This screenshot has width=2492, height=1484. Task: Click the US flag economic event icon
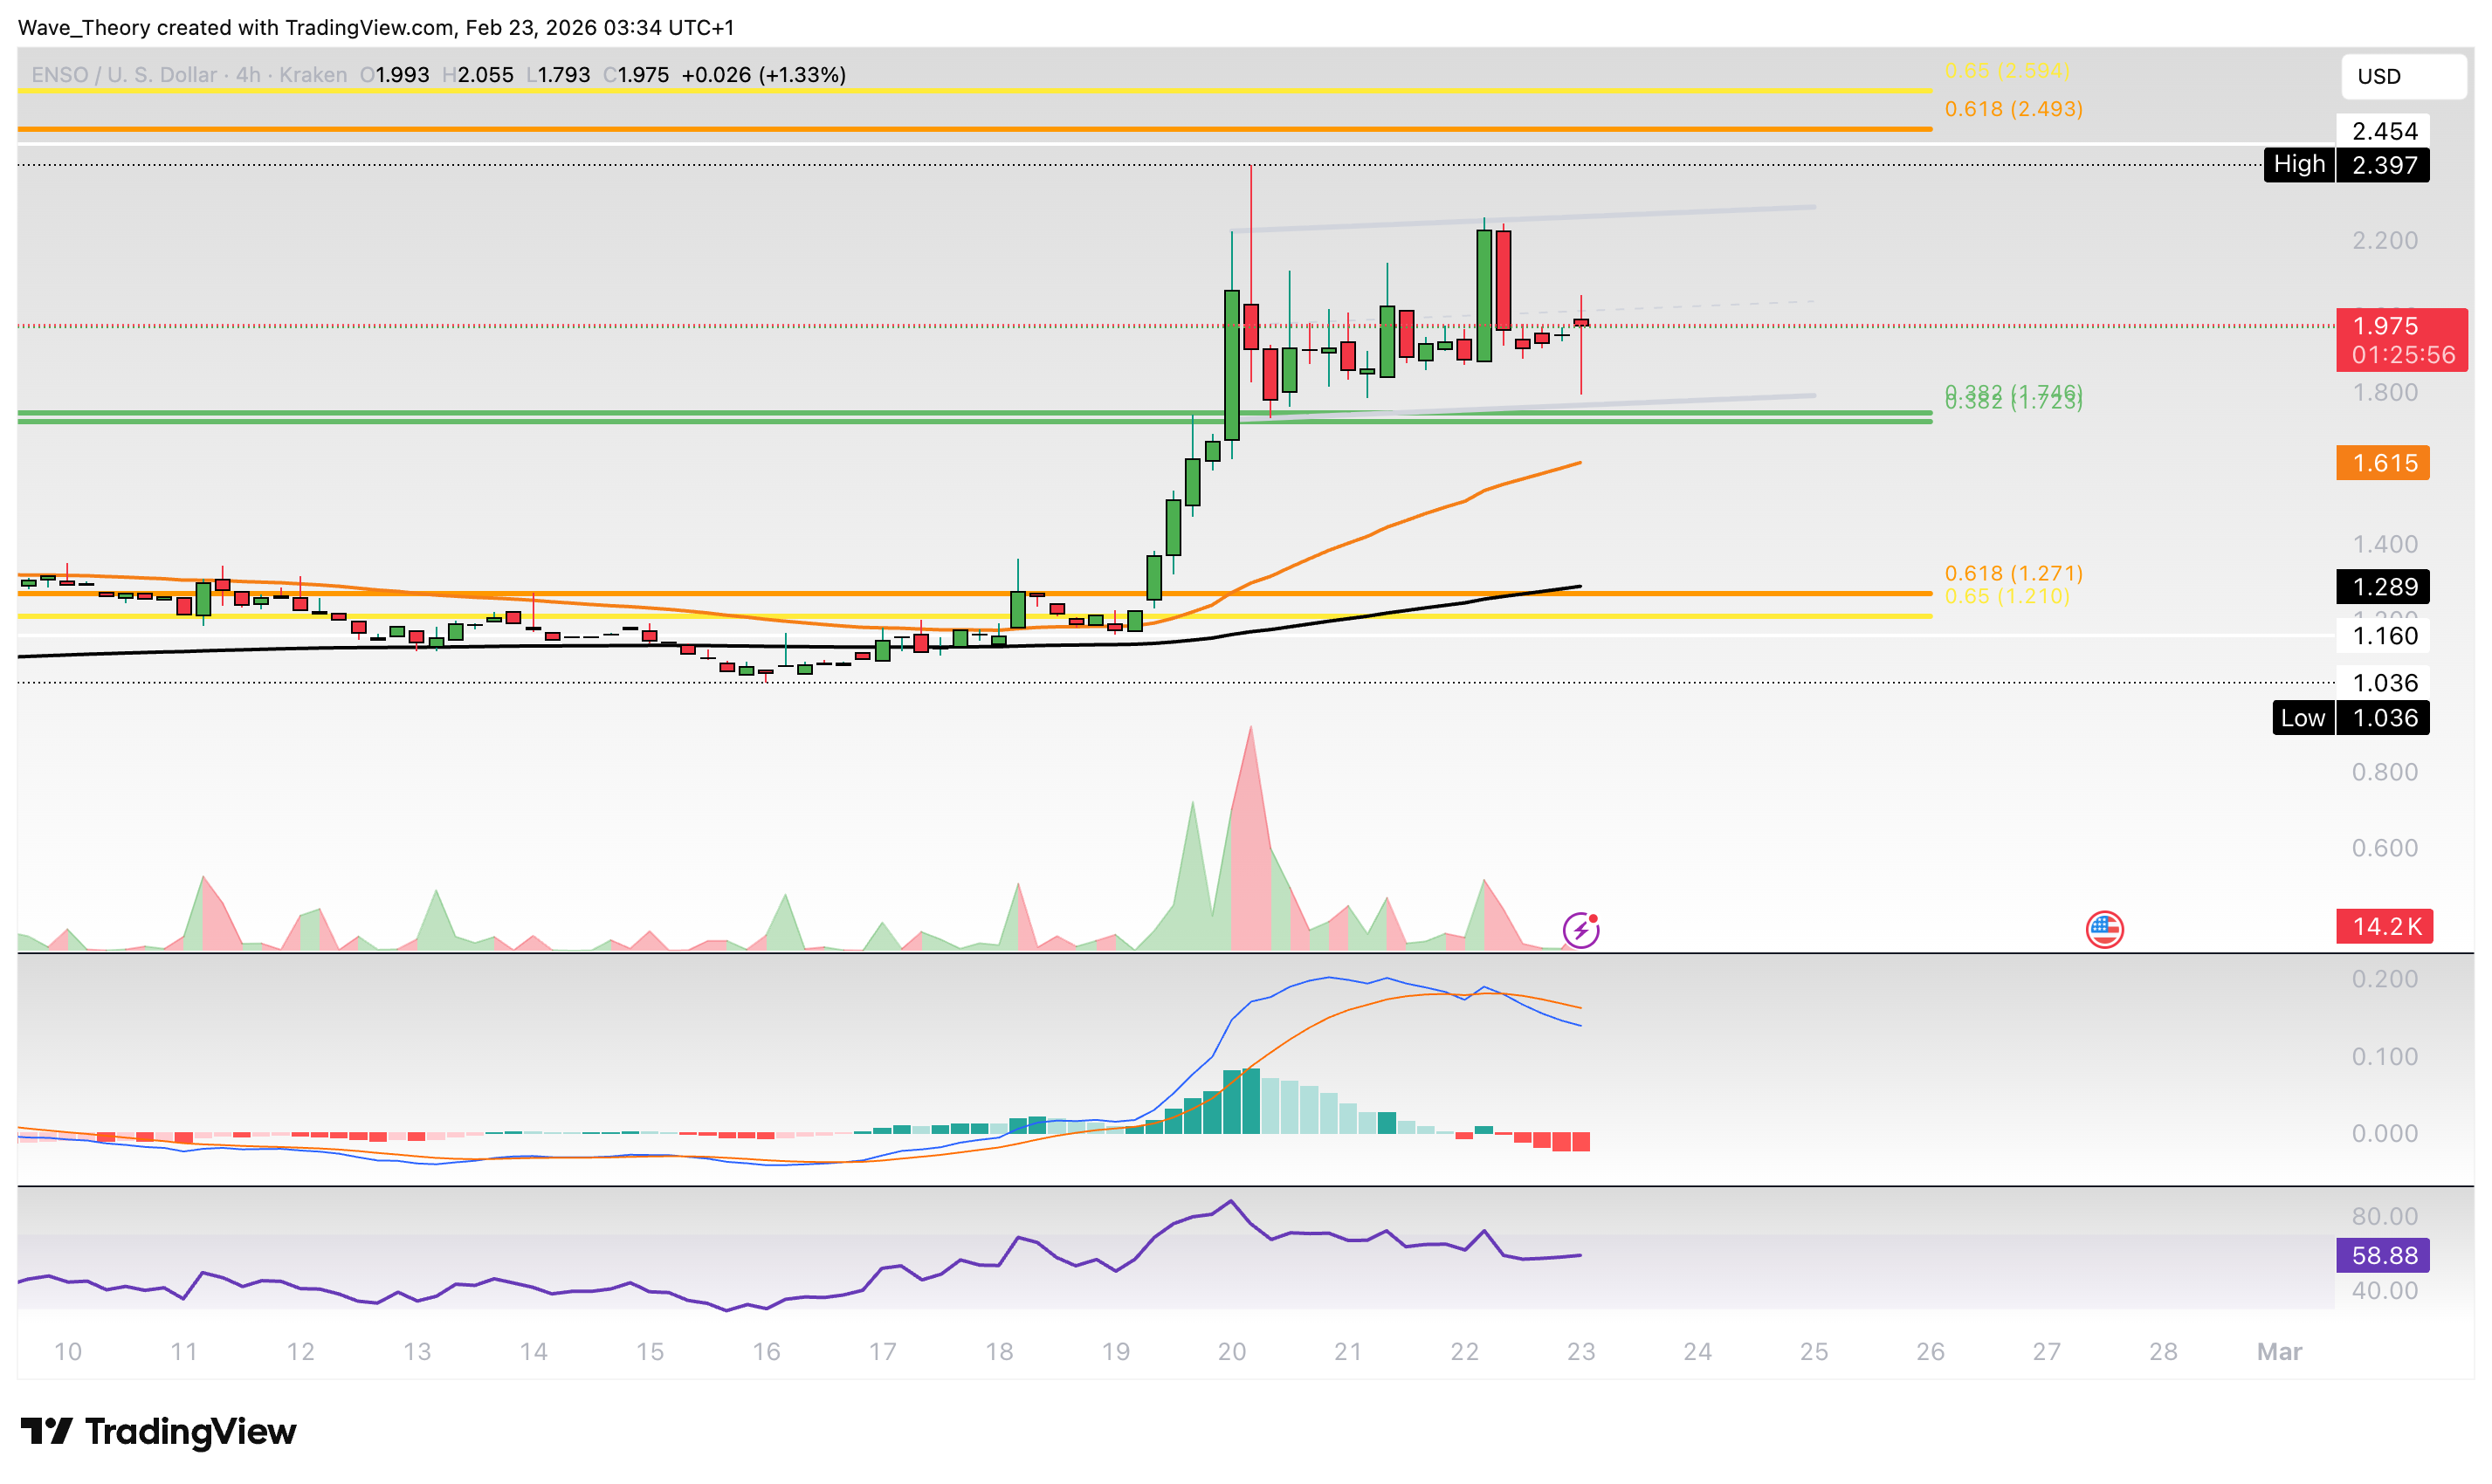(2104, 929)
